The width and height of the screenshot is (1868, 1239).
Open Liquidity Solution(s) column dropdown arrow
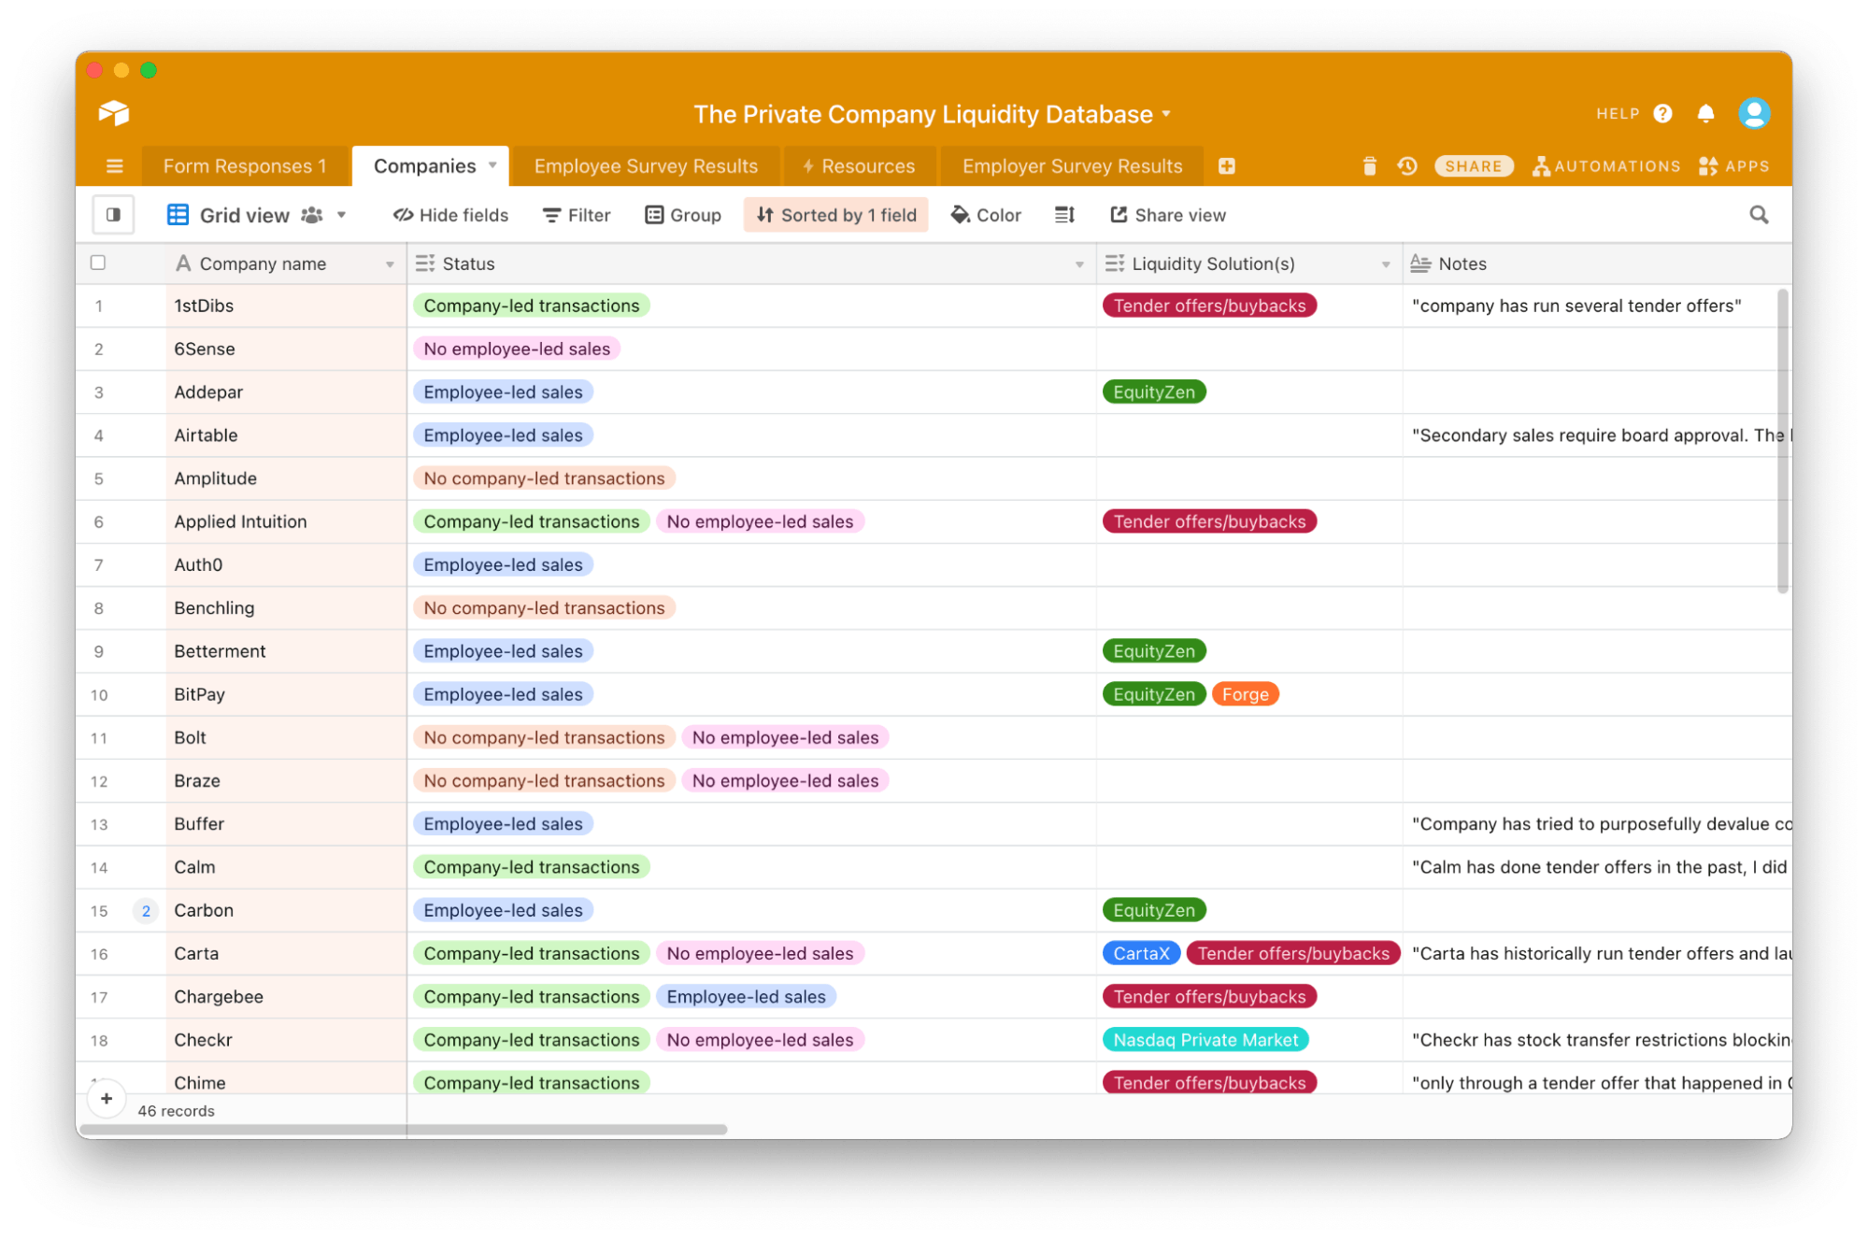tap(1386, 264)
